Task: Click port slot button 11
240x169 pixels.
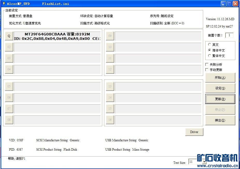Action: [110, 58]
